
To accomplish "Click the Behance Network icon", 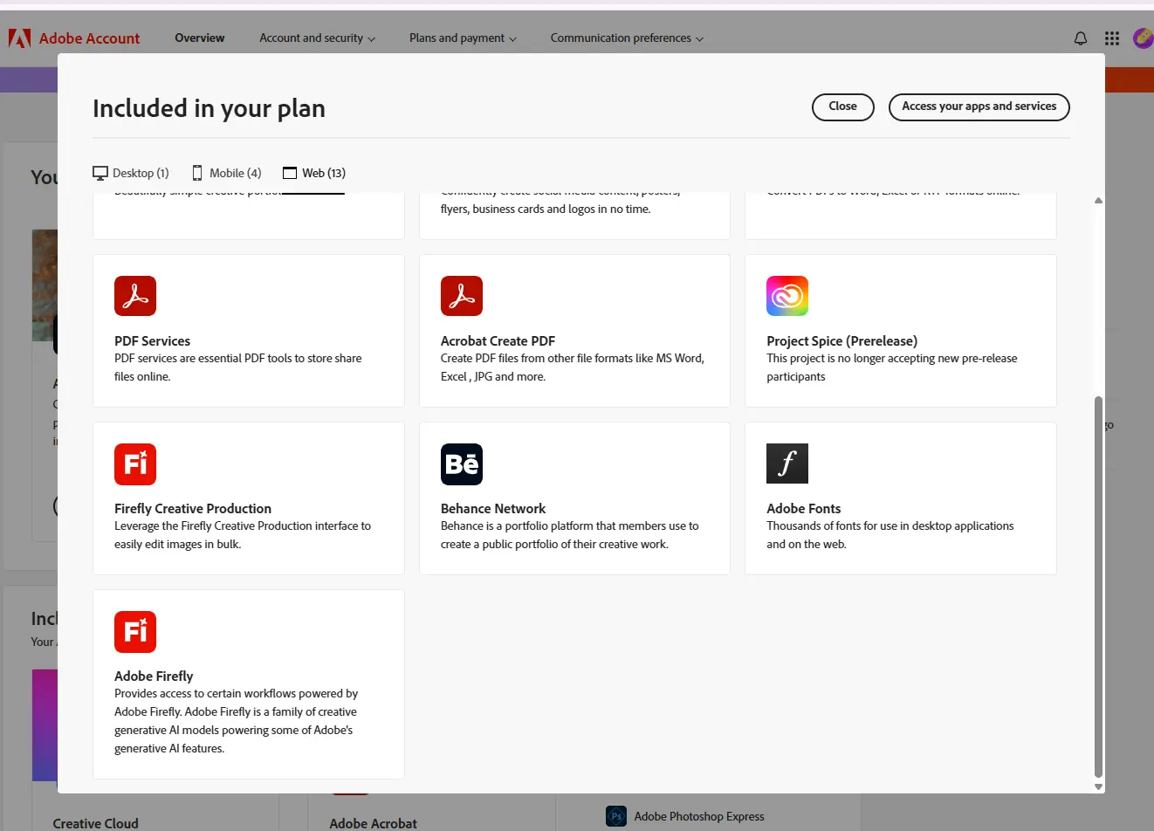I will pyautogui.click(x=462, y=464).
